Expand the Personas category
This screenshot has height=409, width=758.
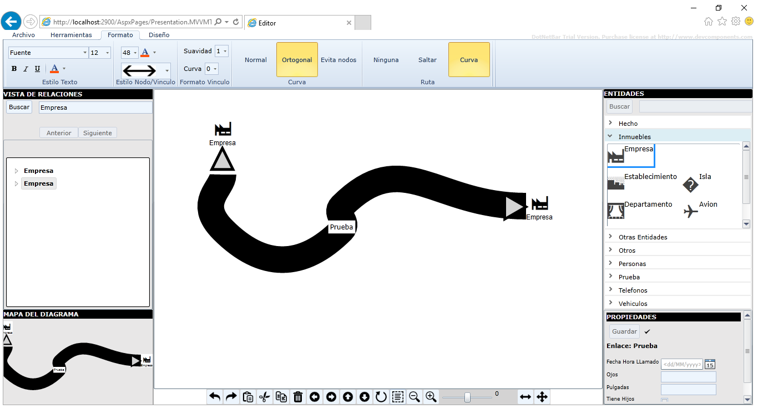pyautogui.click(x=610, y=263)
